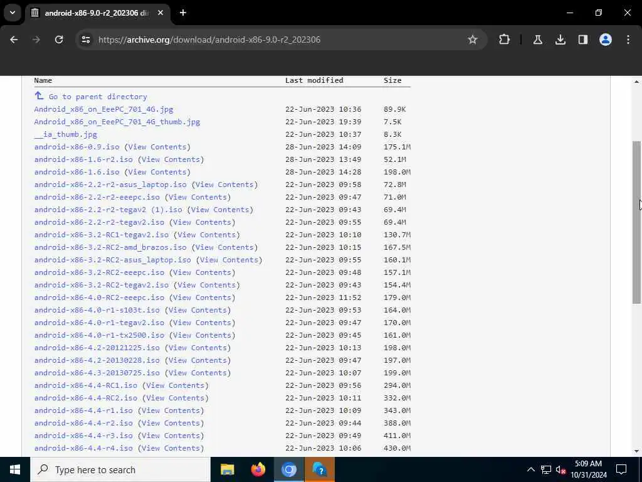Go back to the previous page
This screenshot has width=642, height=482.
click(14, 40)
